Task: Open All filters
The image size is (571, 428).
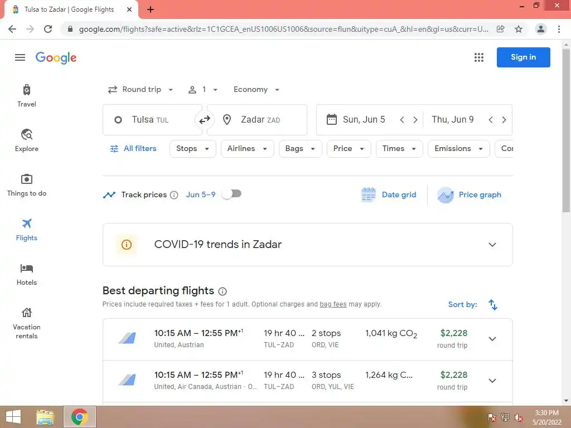Action: (133, 148)
